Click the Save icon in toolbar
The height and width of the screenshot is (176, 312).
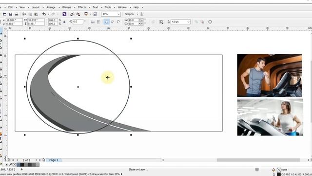[x=11, y=14]
